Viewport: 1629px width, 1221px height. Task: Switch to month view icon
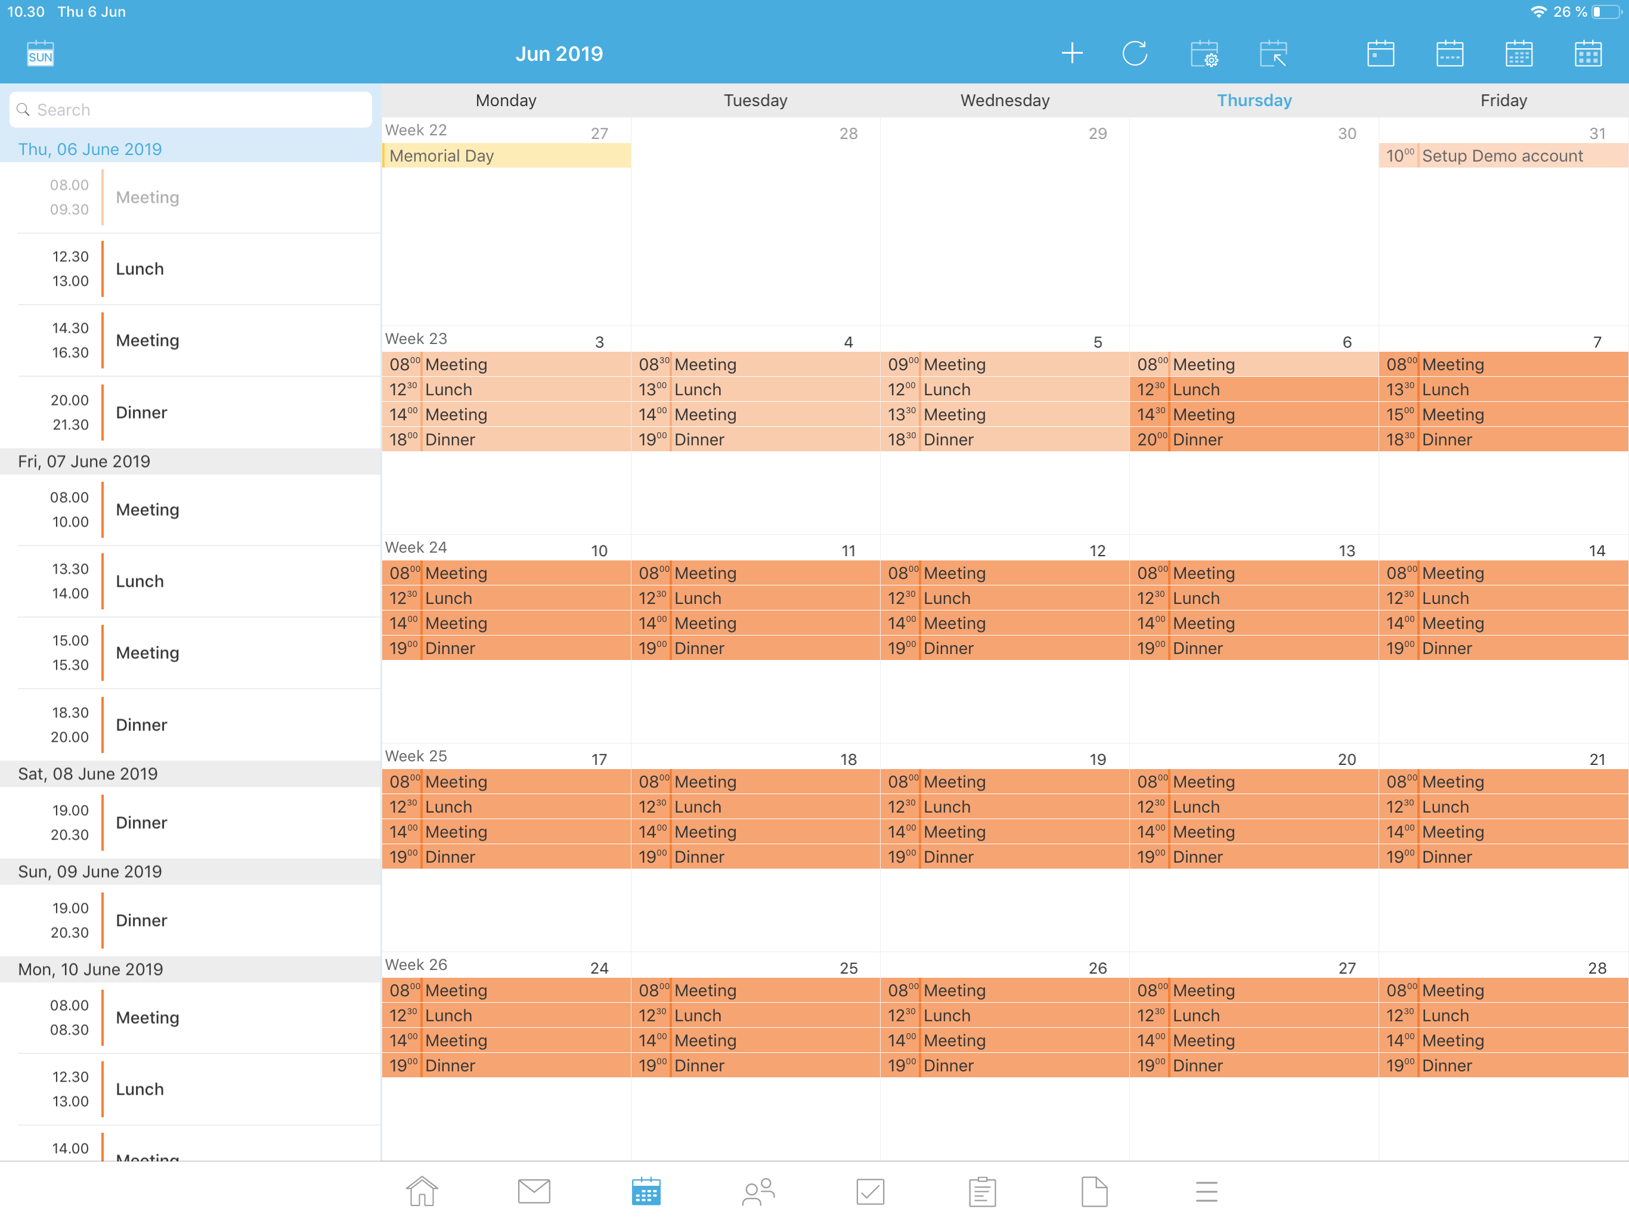(x=1588, y=54)
